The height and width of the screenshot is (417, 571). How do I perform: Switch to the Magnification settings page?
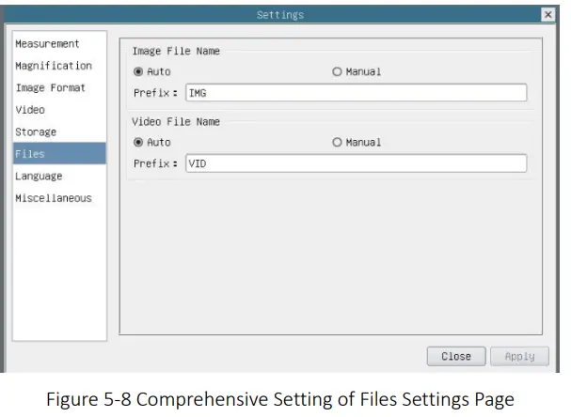click(53, 66)
